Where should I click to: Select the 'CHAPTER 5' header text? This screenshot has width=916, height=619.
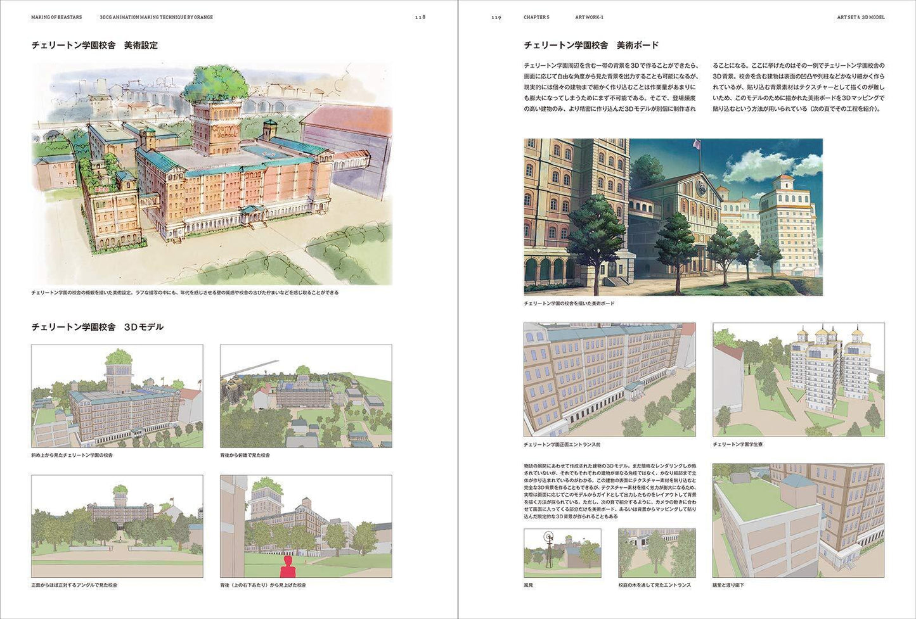point(536,17)
